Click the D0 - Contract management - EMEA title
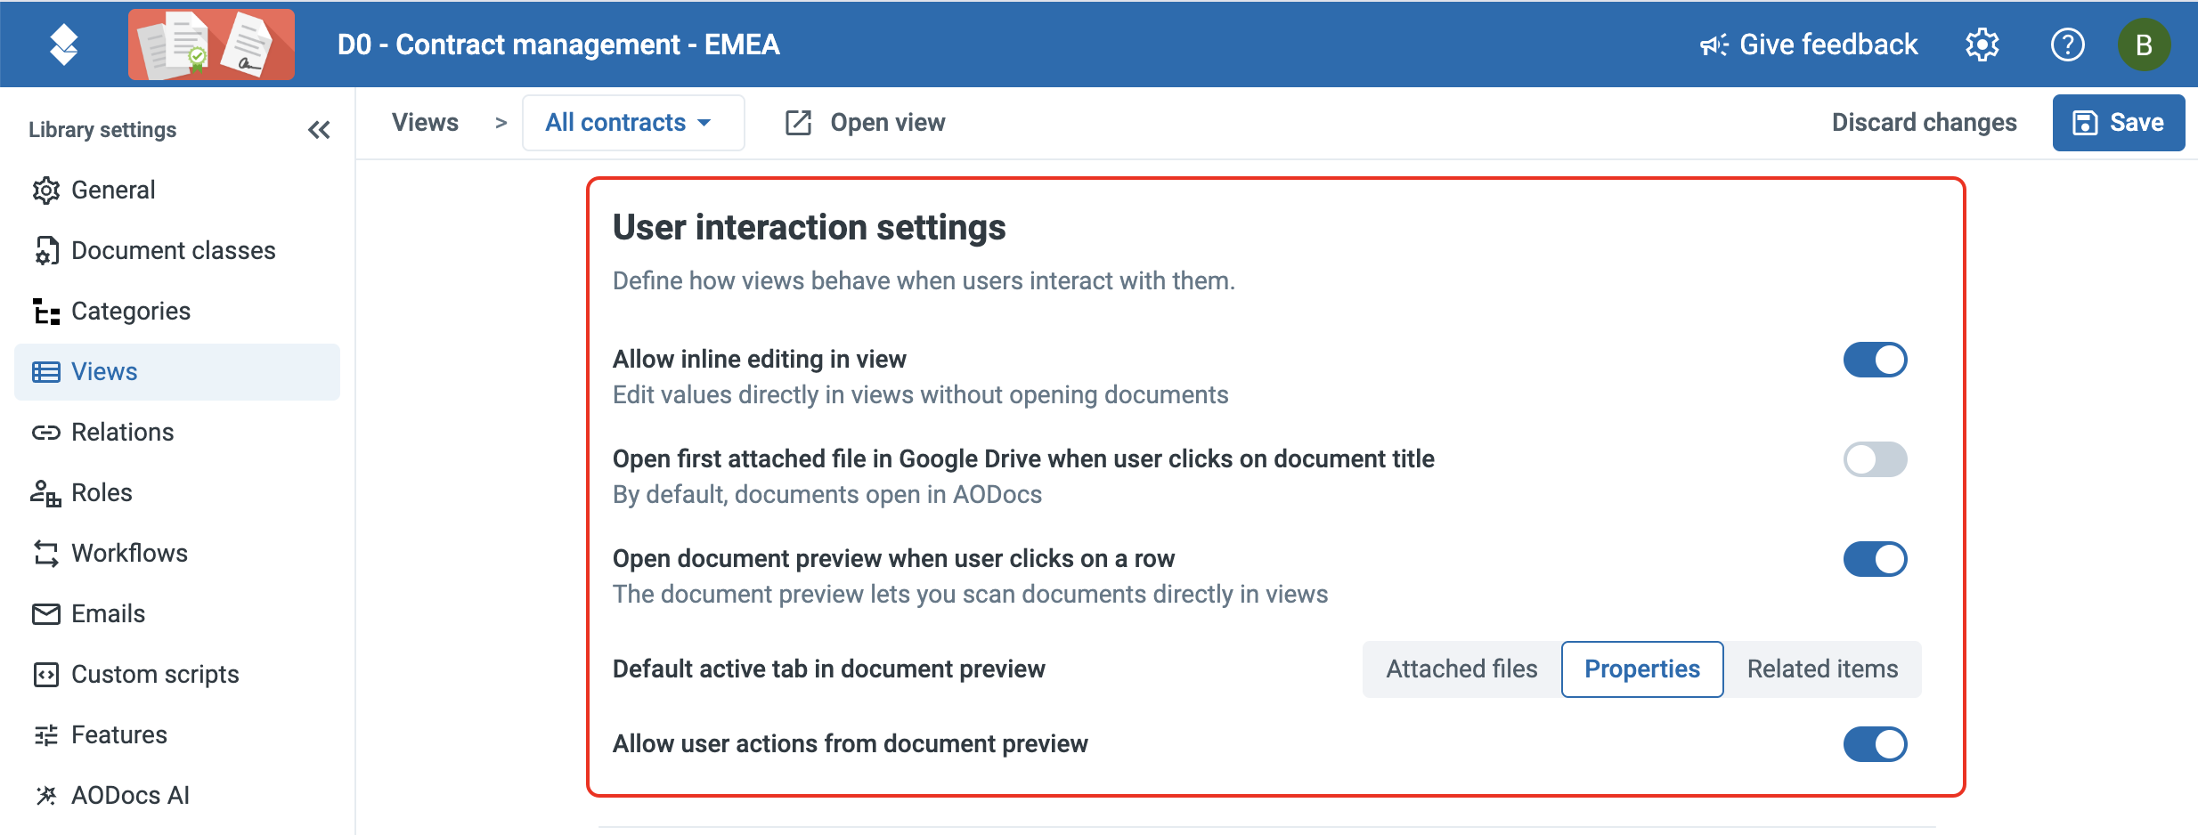 558,45
